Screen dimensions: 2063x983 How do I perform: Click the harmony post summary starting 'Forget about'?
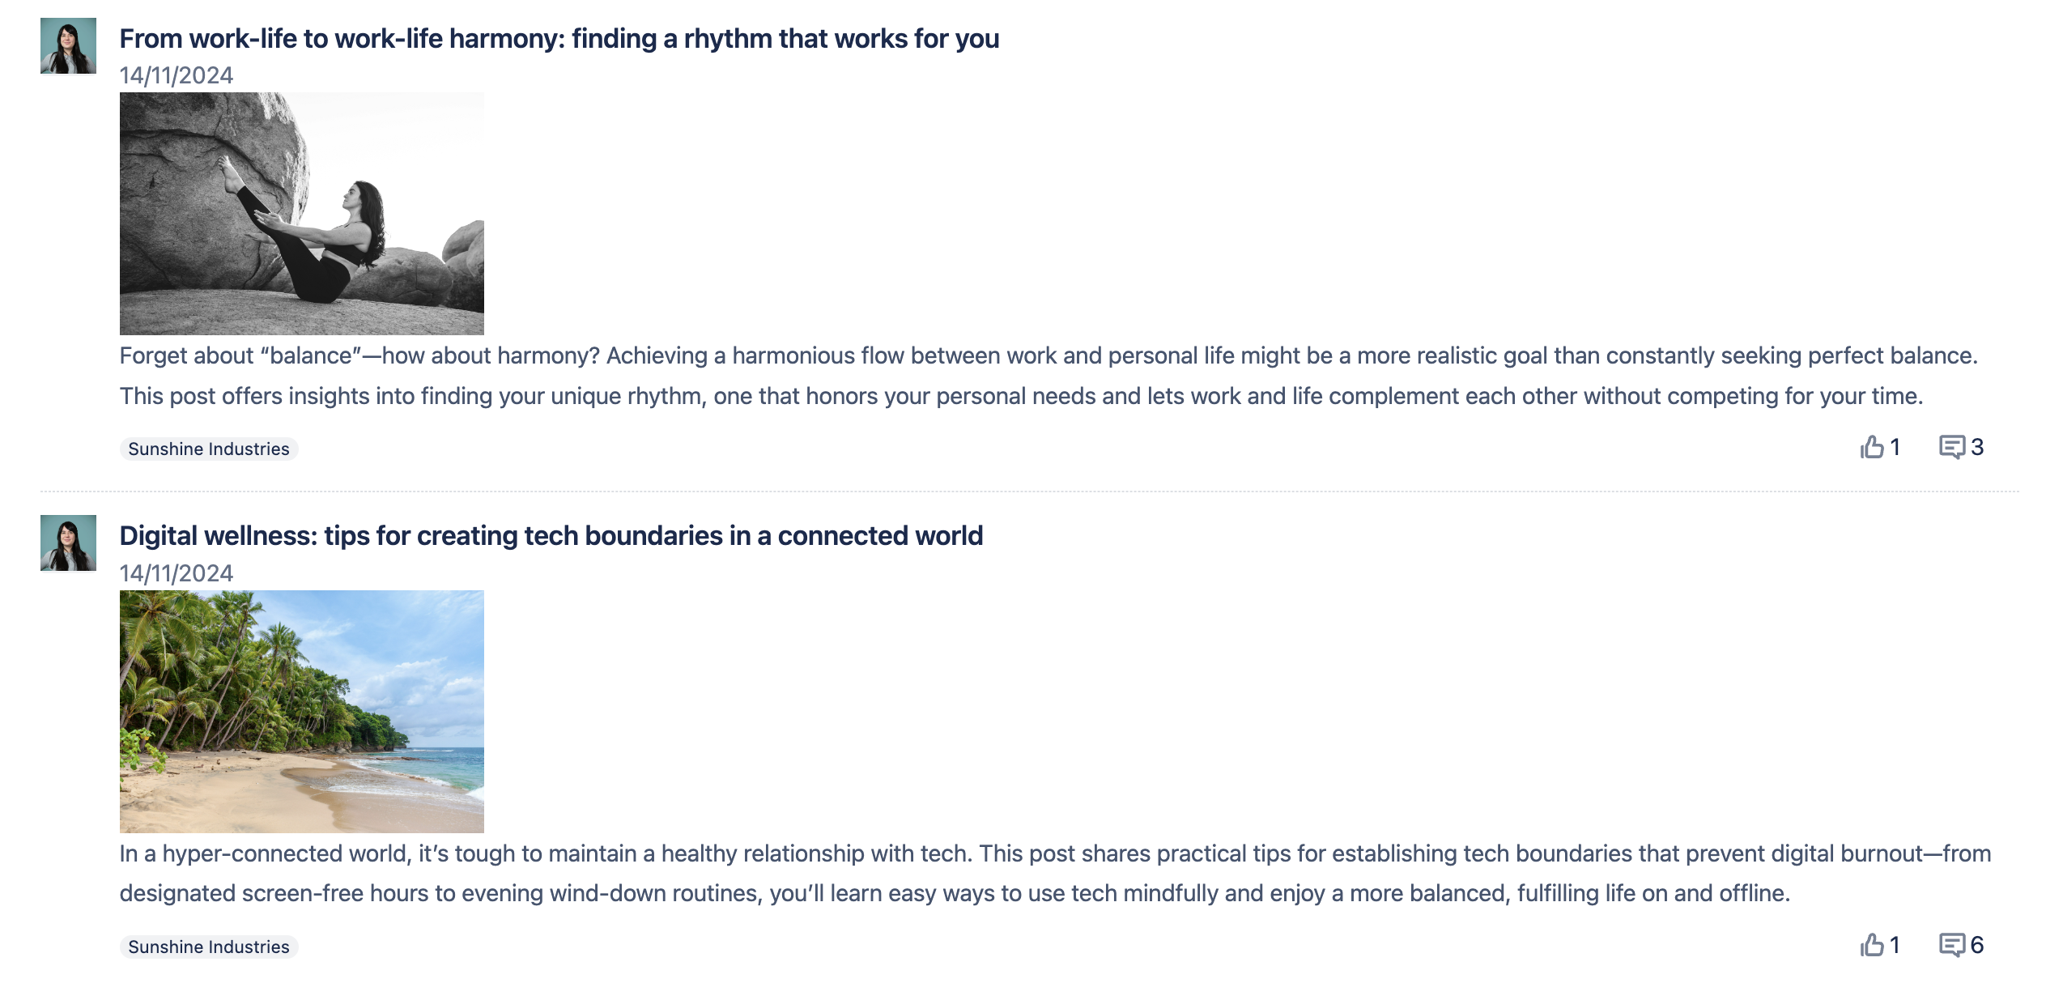1048,376
